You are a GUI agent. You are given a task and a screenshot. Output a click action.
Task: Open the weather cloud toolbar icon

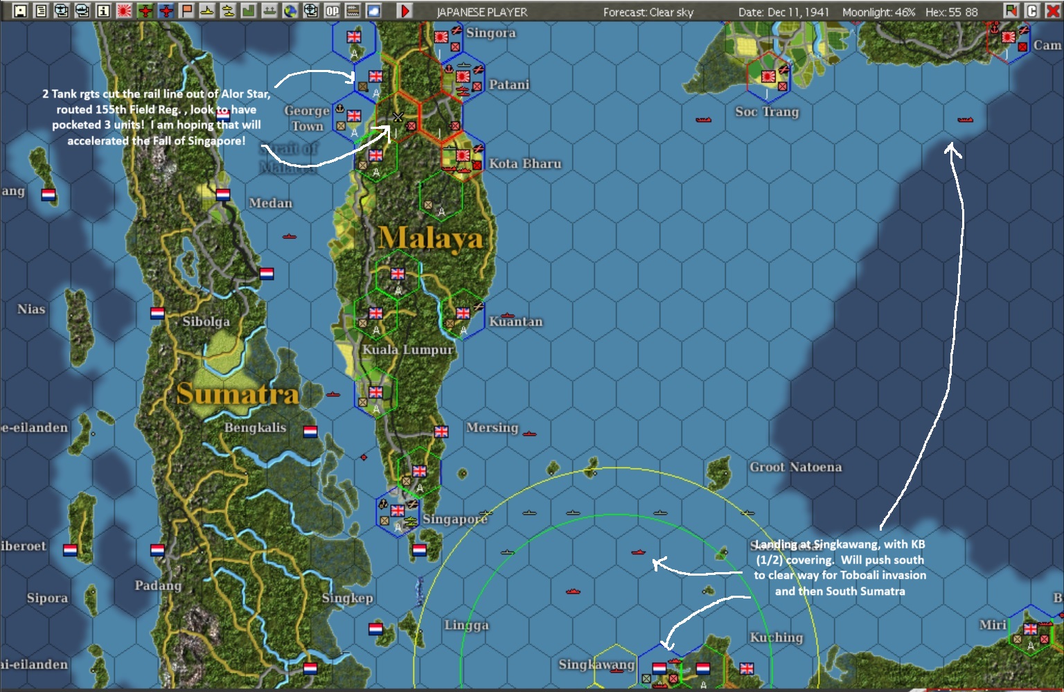[373, 10]
